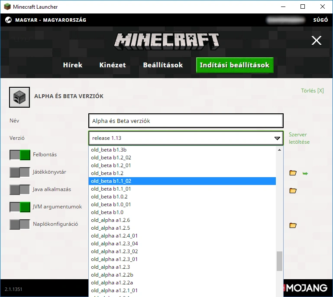
Task: Click the Törlés [X] delete link
Action: (312, 91)
